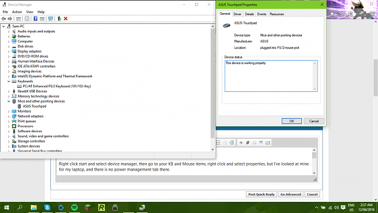This screenshot has width=378, height=213.
Task: Expand the Display adapters node
Action: click(9, 51)
